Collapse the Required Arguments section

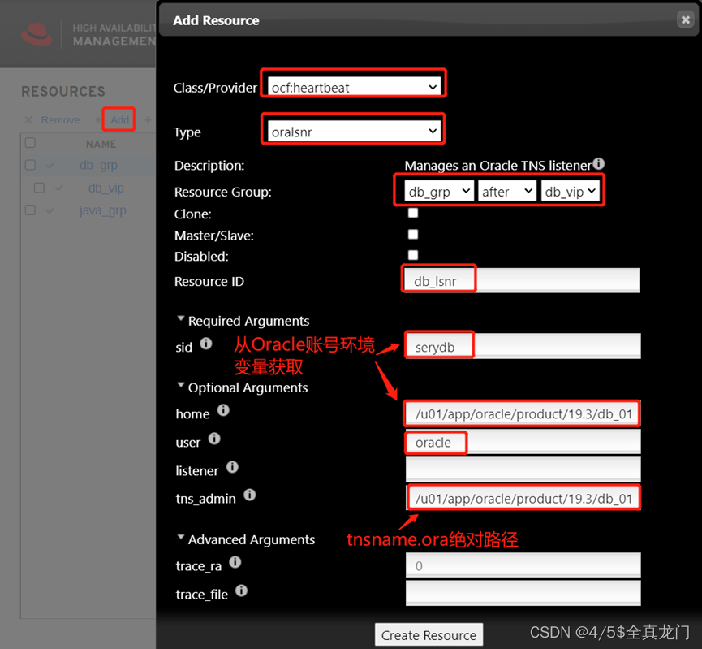point(180,318)
